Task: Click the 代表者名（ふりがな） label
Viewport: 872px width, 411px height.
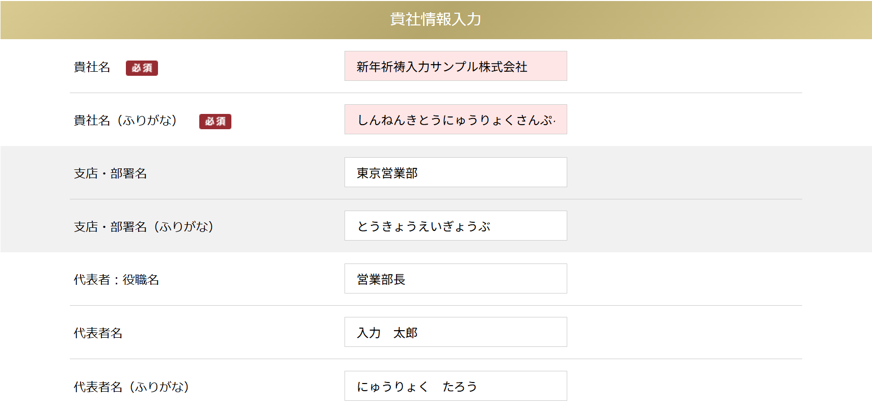Action: [x=131, y=387]
